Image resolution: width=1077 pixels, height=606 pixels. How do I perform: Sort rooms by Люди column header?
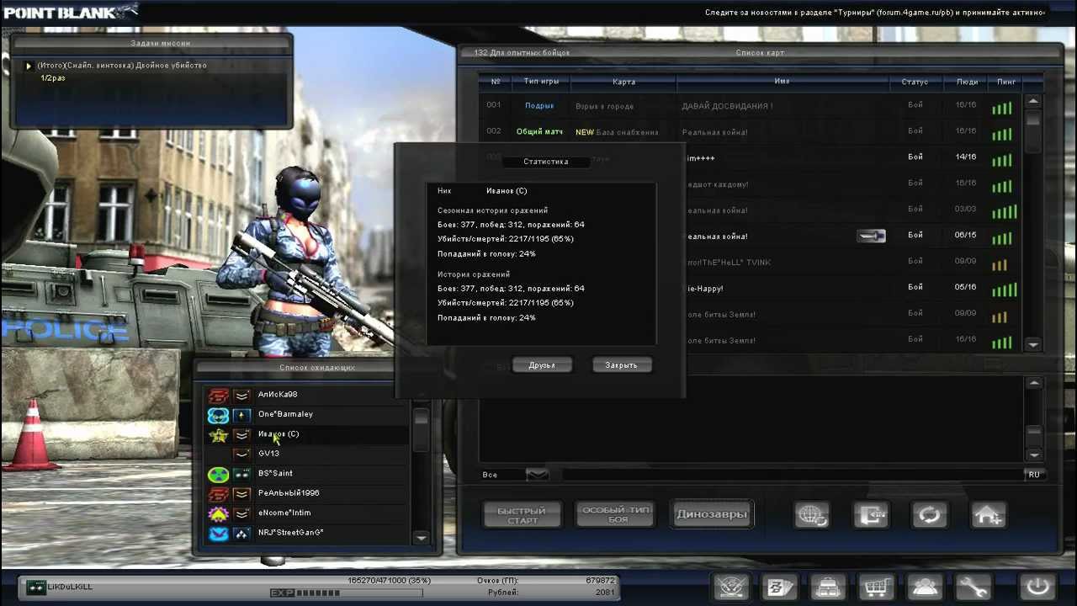tap(967, 82)
